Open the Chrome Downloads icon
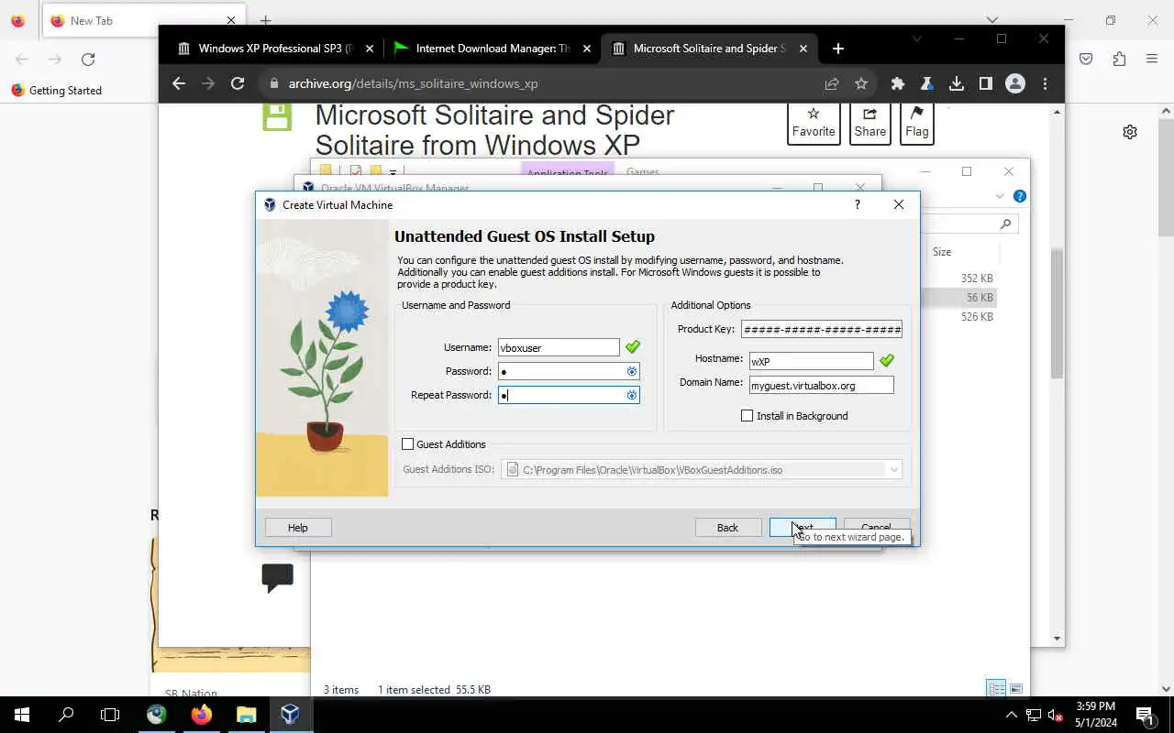 coord(957,83)
